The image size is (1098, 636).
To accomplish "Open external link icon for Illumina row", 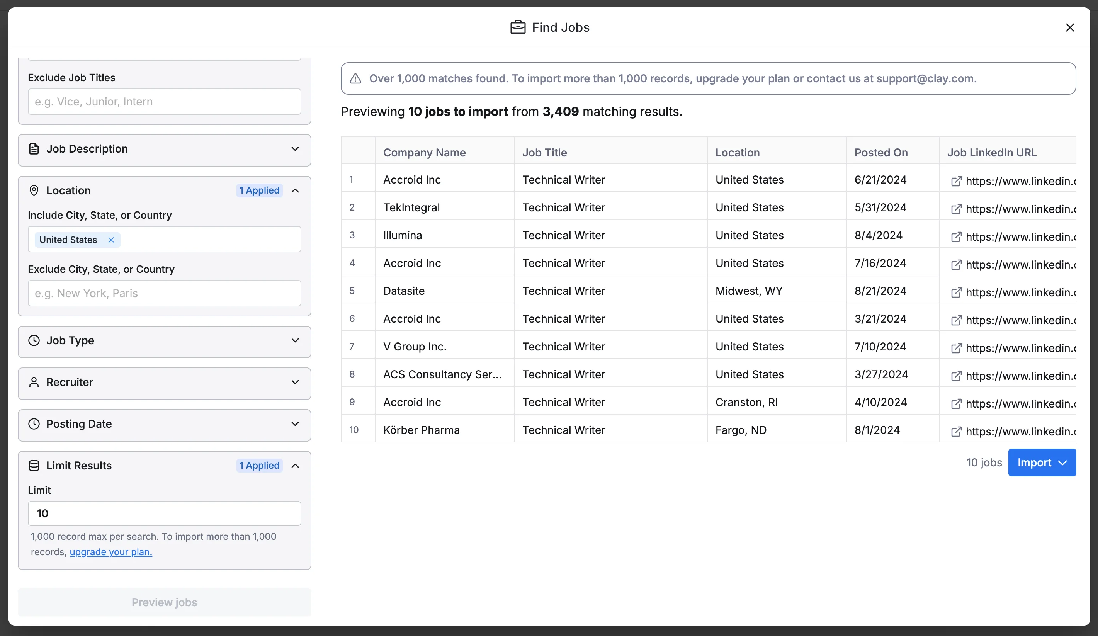I will tap(955, 237).
